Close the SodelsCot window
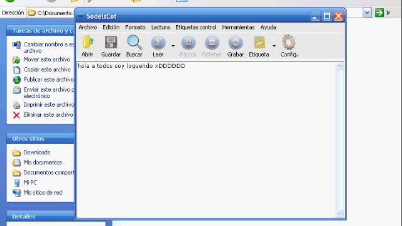 coord(339,16)
